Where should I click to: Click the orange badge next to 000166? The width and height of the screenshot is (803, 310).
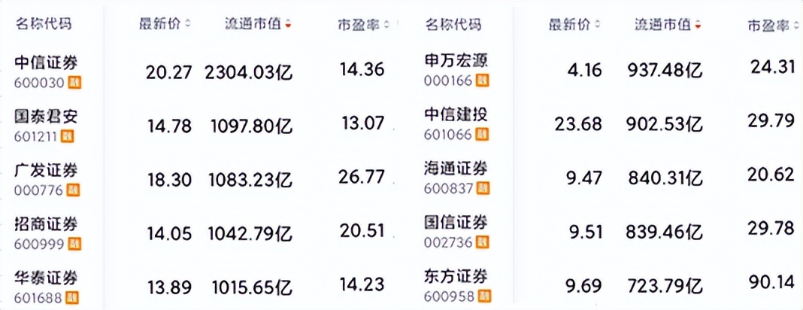pyautogui.click(x=483, y=80)
